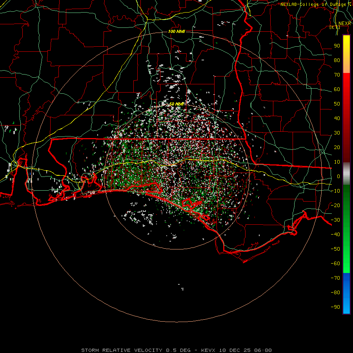Screen dimensions: 353x353
Task: Select the 20 value on velocity scale
Action: click(337, 147)
